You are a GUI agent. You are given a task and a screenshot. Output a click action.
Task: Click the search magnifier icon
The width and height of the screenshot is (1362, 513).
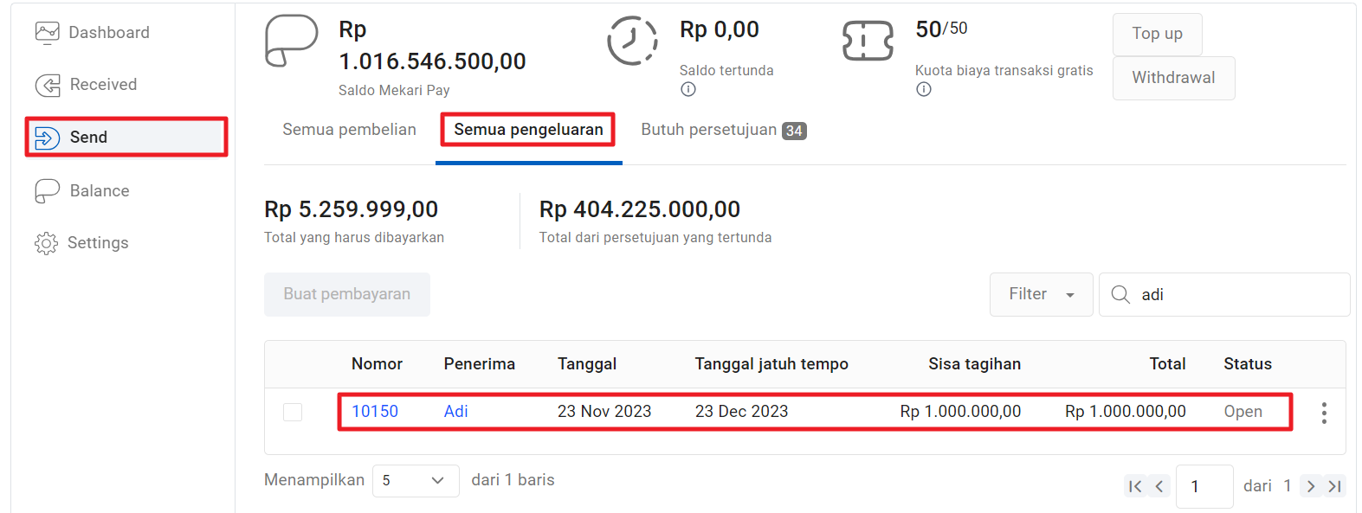point(1120,295)
